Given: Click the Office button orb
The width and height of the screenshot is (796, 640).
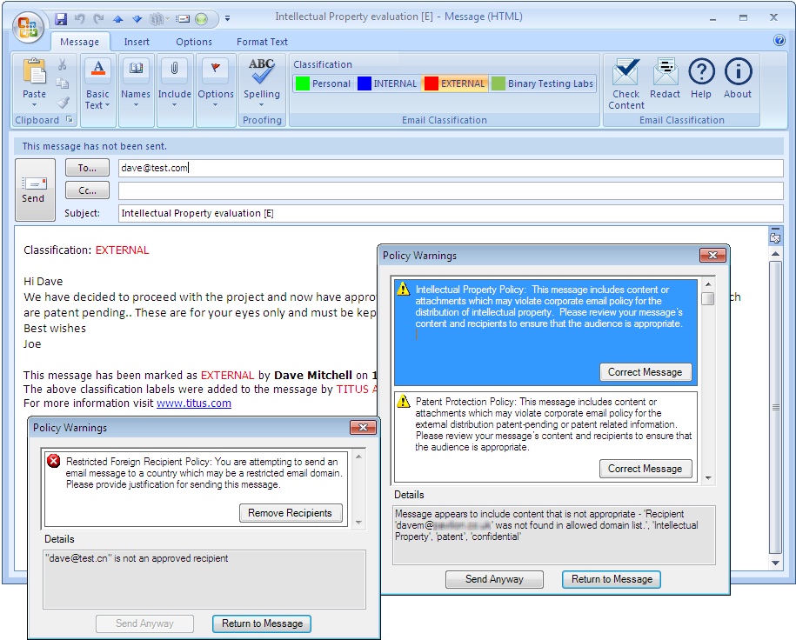Looking at the screenshot, I should [x=28, y=28].
